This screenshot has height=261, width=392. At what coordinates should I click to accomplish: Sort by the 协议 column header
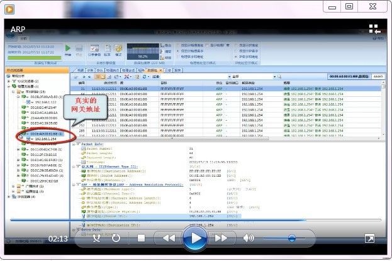click(x=219, y=83)
